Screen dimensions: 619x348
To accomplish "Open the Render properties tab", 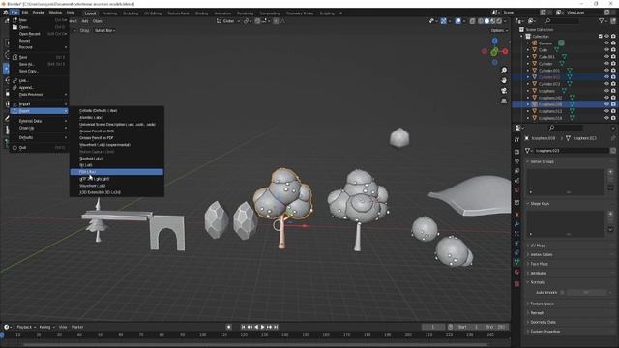I will pos(516,152).
